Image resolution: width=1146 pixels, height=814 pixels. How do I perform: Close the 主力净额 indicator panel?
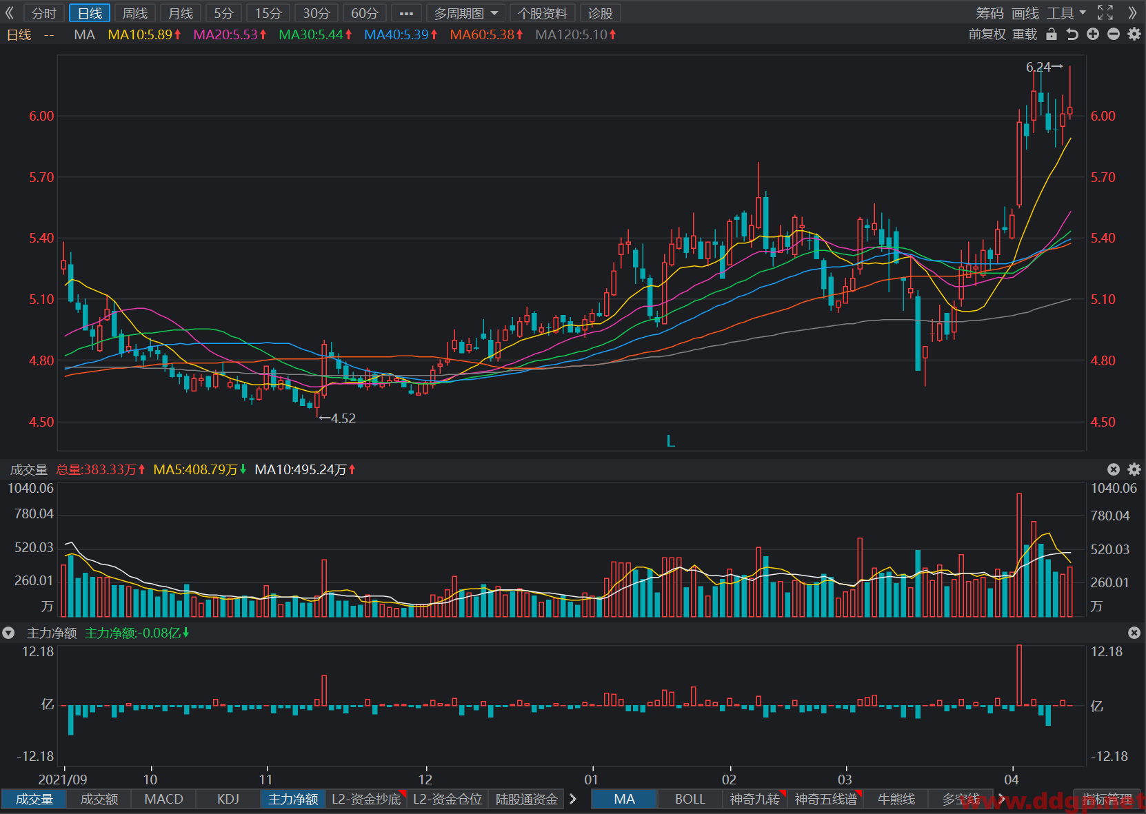[x=1134, y=633]
